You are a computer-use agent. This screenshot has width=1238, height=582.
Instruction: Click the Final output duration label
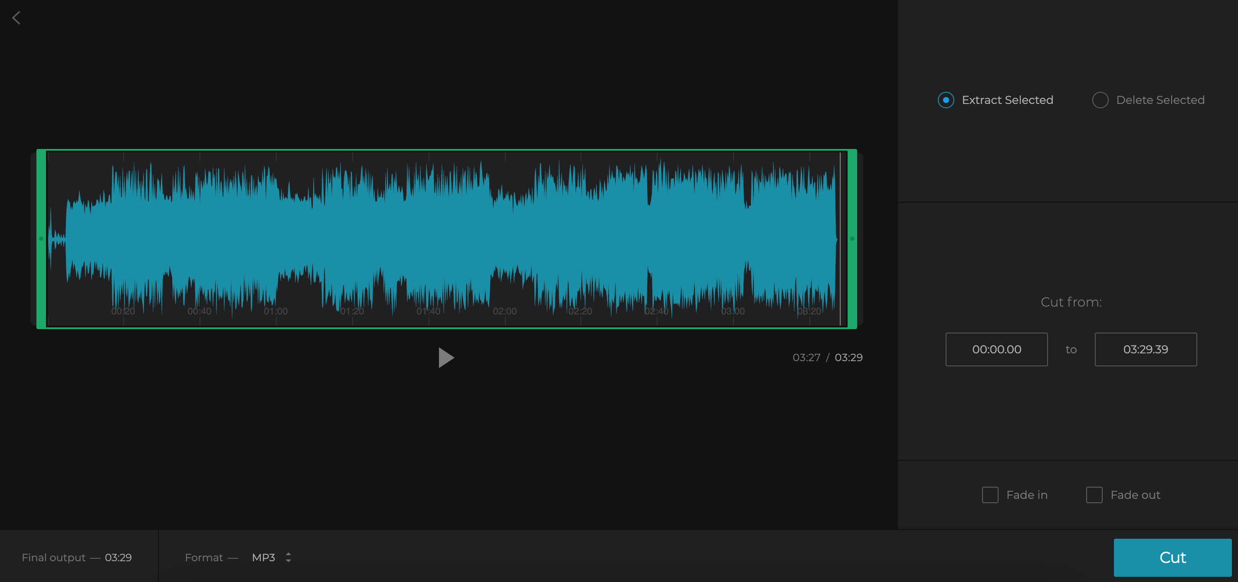(x=77, y=557)
